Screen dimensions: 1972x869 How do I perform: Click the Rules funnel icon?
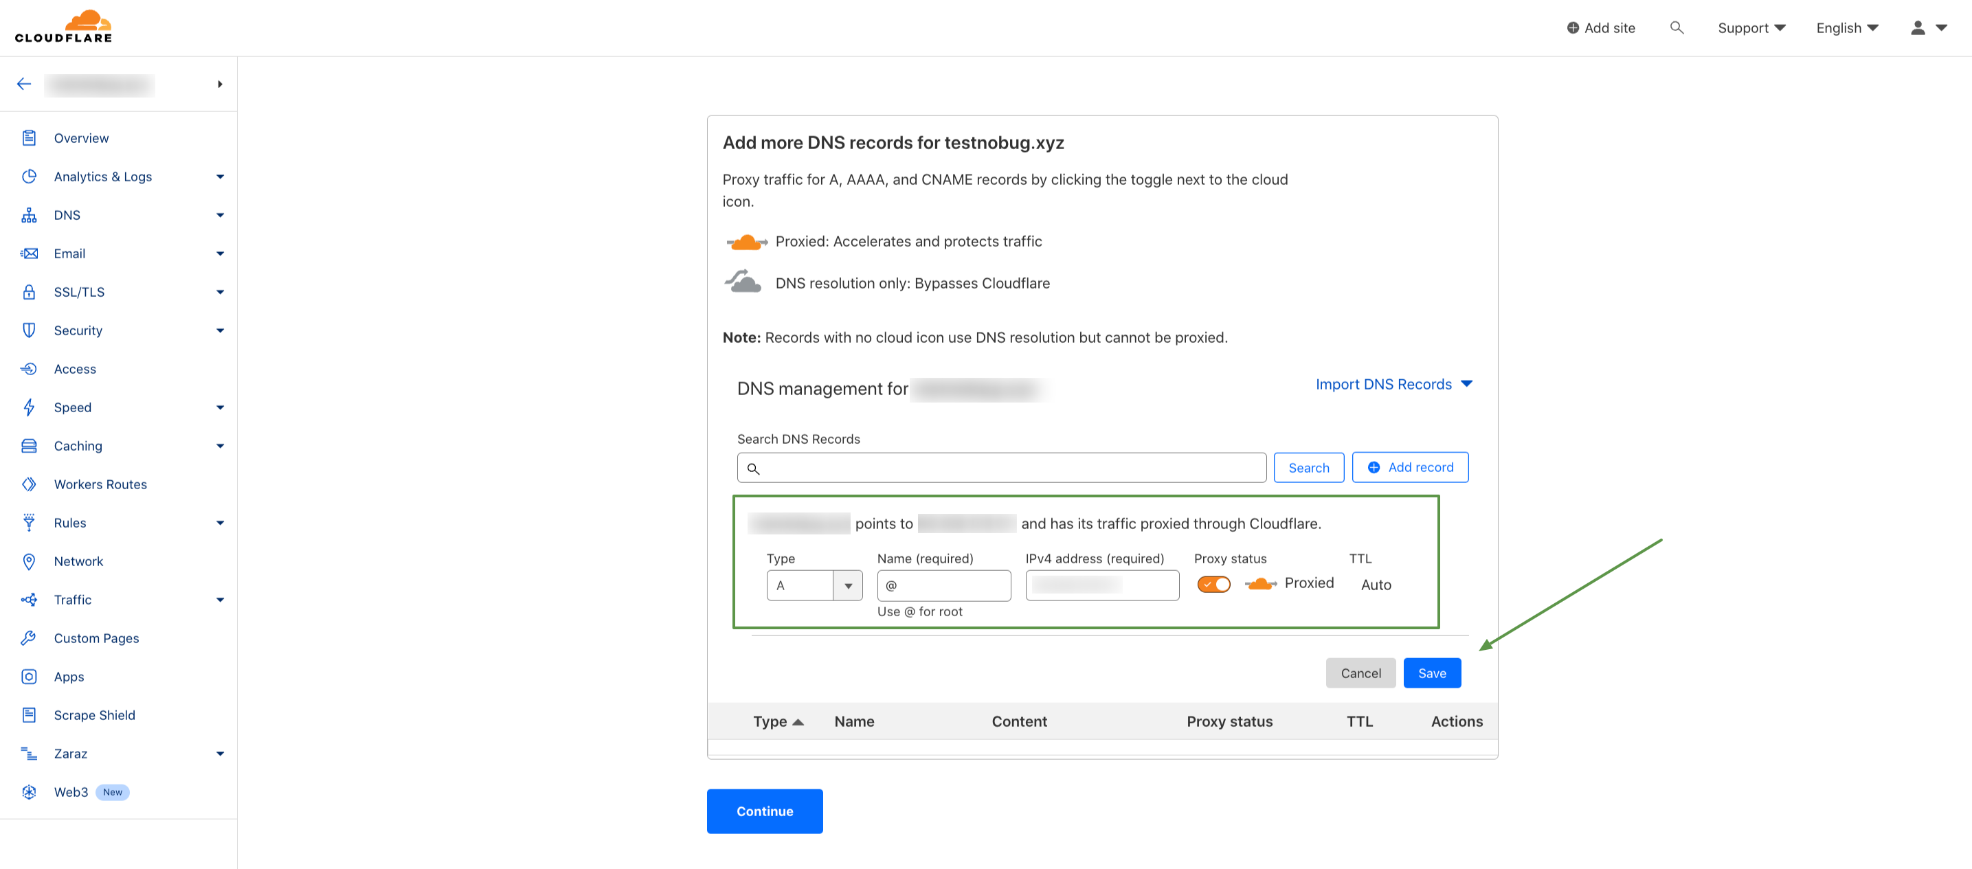tap(29, 523)
